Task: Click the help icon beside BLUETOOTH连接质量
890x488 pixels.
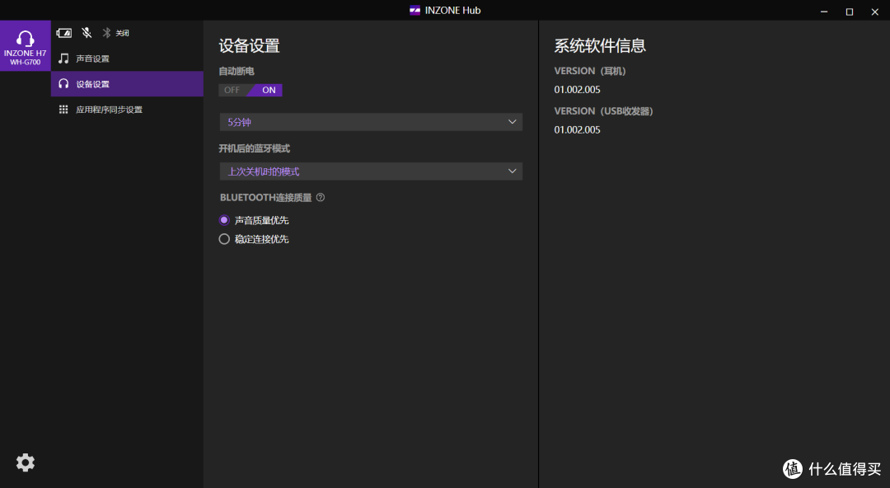Action: [320, 197]
